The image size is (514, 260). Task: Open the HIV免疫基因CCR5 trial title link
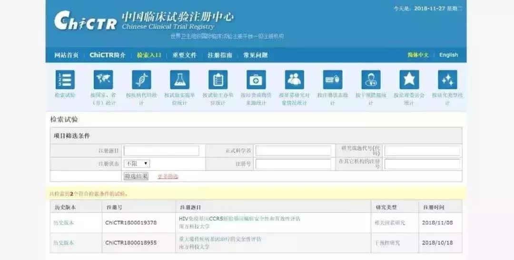pos(239,219)
